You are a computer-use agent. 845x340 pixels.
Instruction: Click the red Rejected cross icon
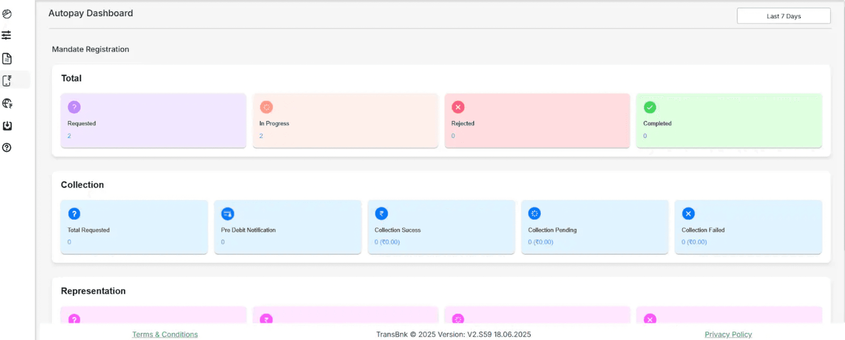(x=458, y=107)
